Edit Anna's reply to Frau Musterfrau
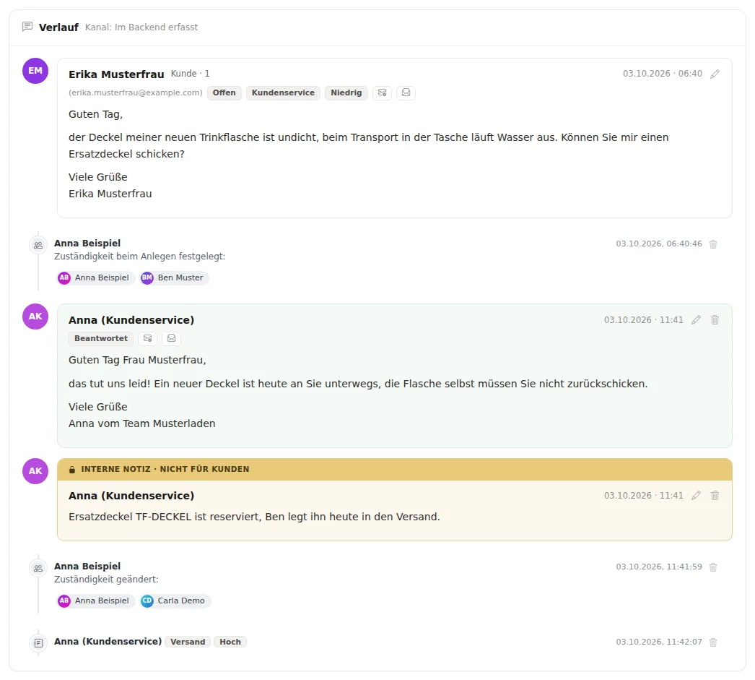Viewport: 755px width, 680px height. click(x=697, y=320)
